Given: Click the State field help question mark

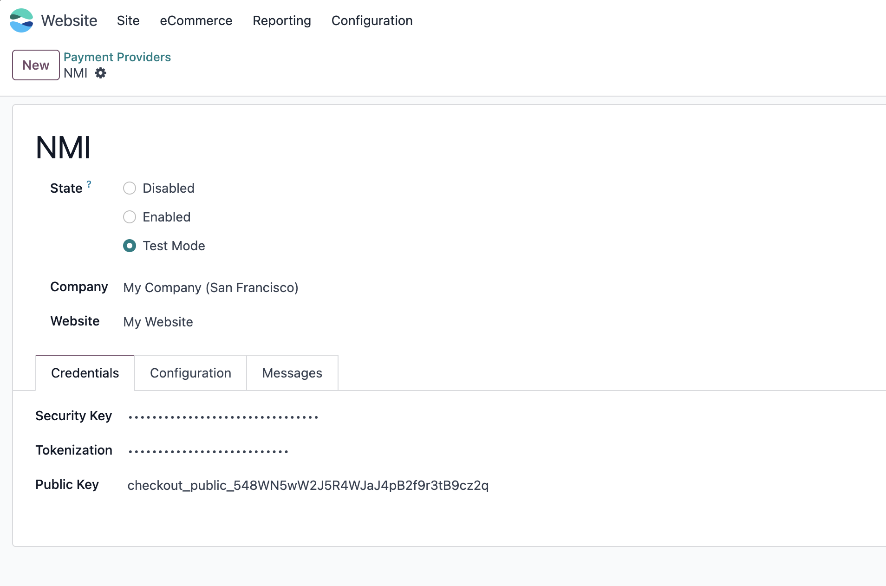Looking at the screenshot, I should 89,184.
